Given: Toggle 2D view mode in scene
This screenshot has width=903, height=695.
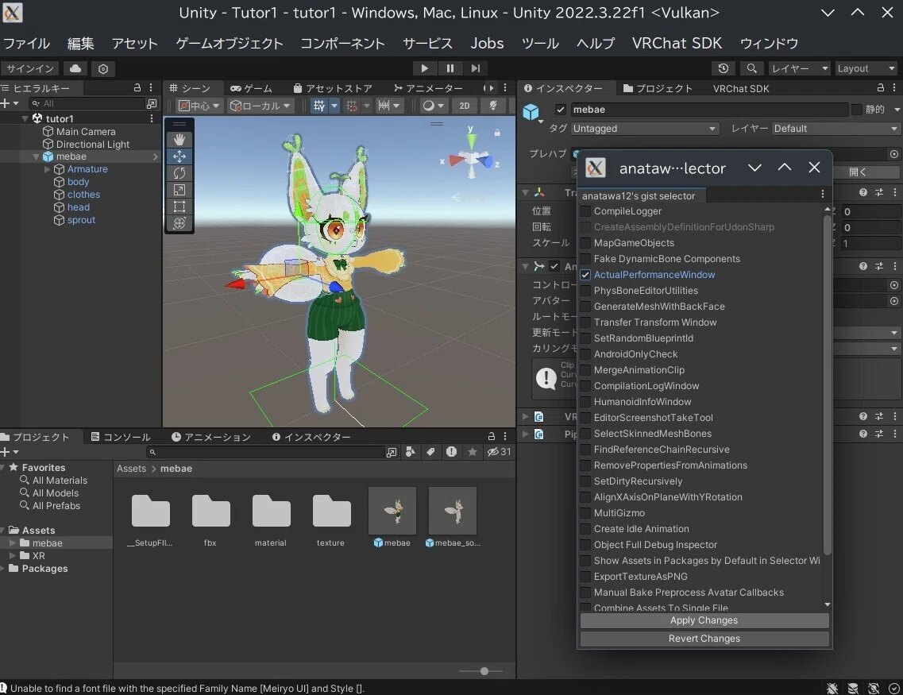Looking at the screenshot, I should tap(464, 106).
